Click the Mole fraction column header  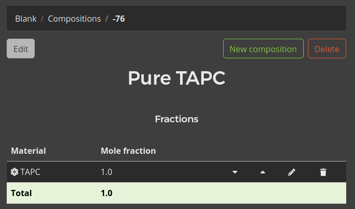(x=128, y=151)
